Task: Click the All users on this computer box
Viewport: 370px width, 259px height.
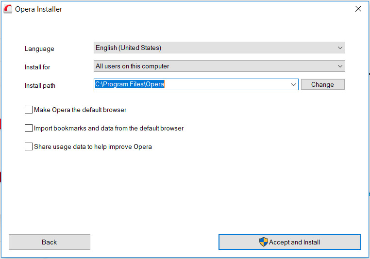Action: [x=219, y=66]
